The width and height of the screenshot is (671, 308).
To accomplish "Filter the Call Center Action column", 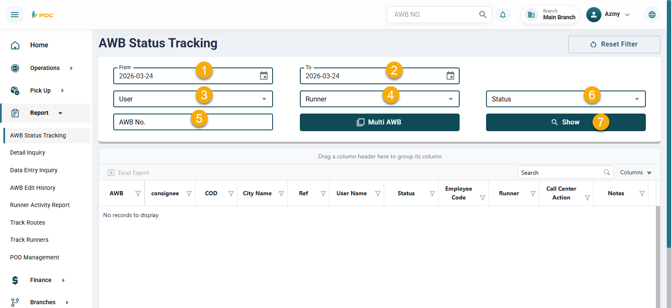I will tap(588, 198).
